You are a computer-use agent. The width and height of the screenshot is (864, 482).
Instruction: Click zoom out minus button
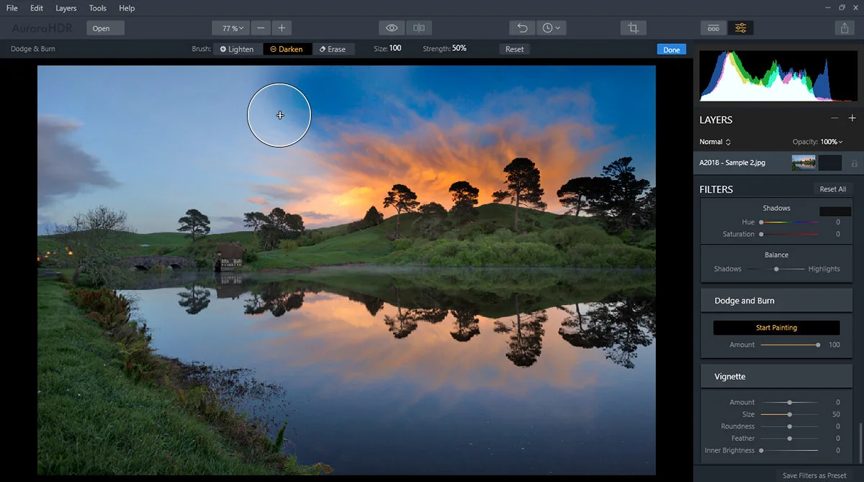261,28
